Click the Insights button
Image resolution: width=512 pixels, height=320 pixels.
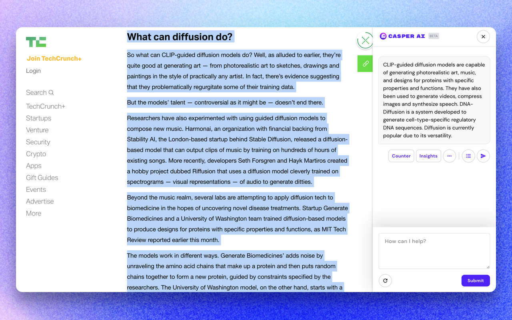pyautogui.click(x=428, y=156)
